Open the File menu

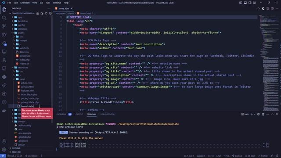pos(9,3)
